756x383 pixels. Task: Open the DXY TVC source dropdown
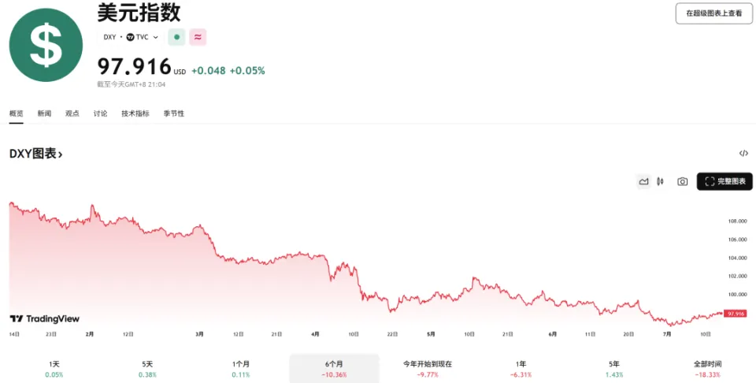[x=131, y=37]
